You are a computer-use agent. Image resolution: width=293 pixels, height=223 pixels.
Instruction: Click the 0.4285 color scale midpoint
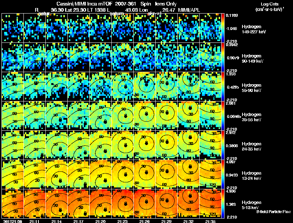233,87
